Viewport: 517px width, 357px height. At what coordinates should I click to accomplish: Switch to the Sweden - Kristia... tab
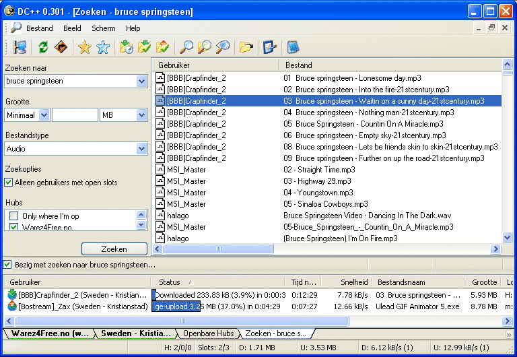(135, 333)
